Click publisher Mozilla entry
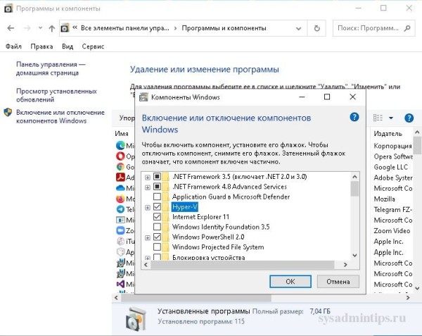 (384, 199)
